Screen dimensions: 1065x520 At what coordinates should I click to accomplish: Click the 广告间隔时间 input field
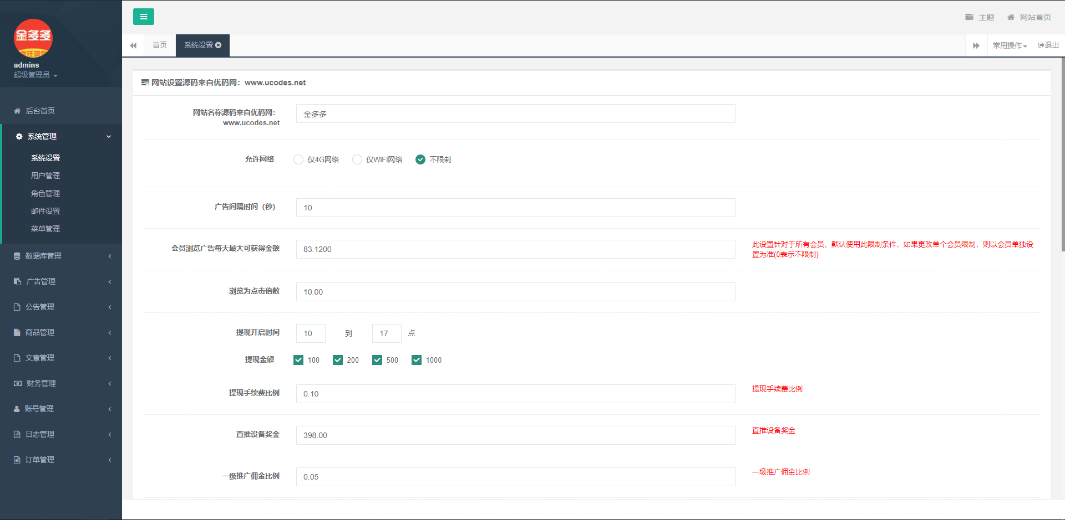(515, 208)
